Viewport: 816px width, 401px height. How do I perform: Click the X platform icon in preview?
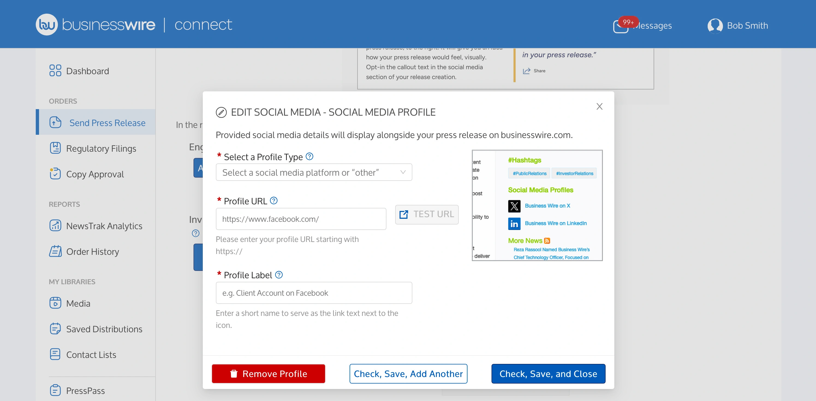click(x=514, y=206)
